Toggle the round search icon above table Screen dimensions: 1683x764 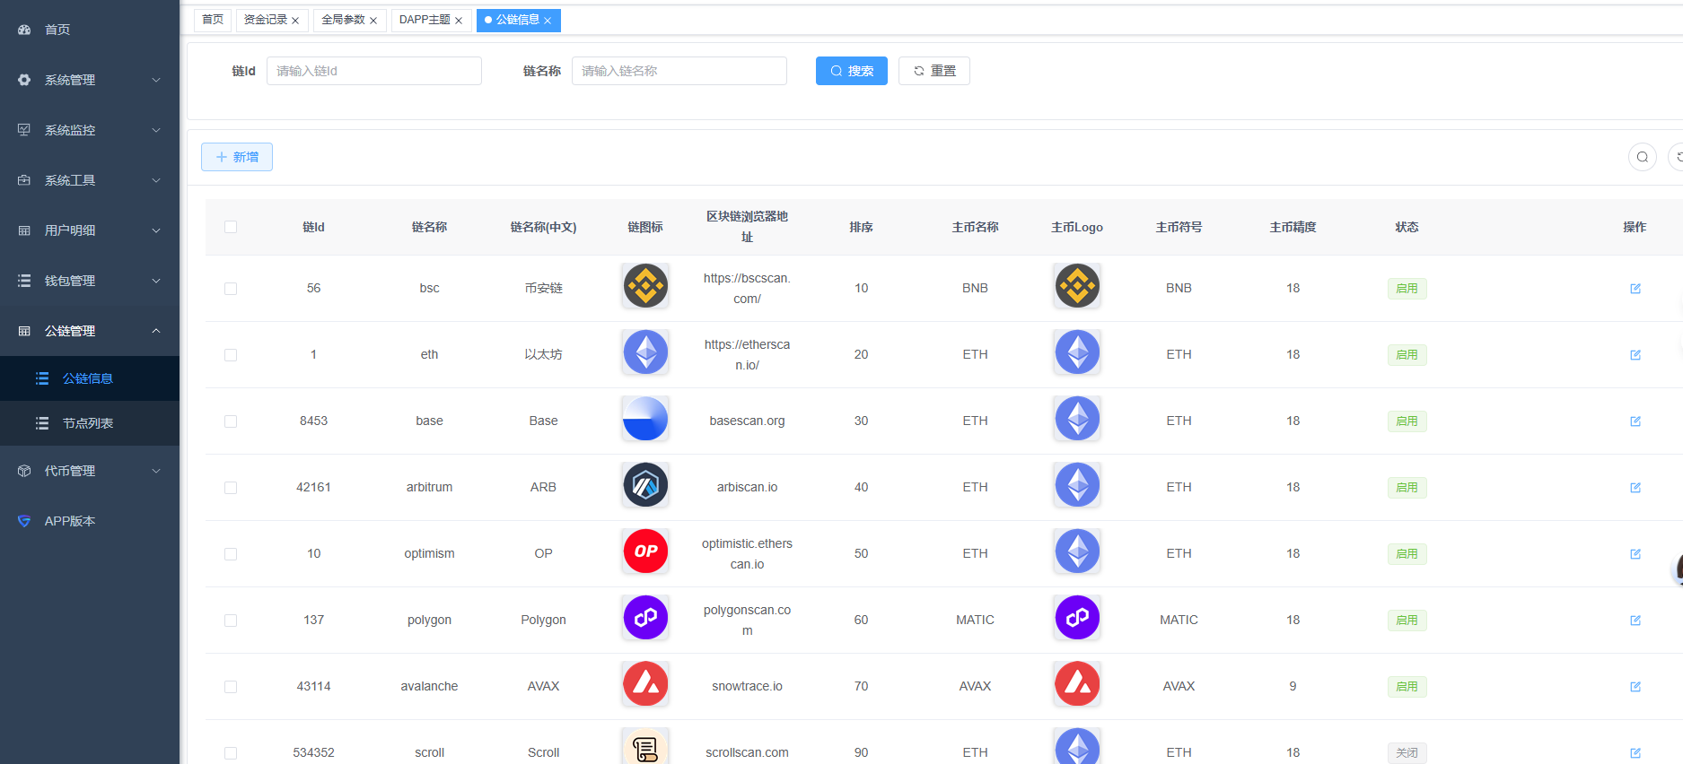pyautogui.click(x=1642, y=157)
